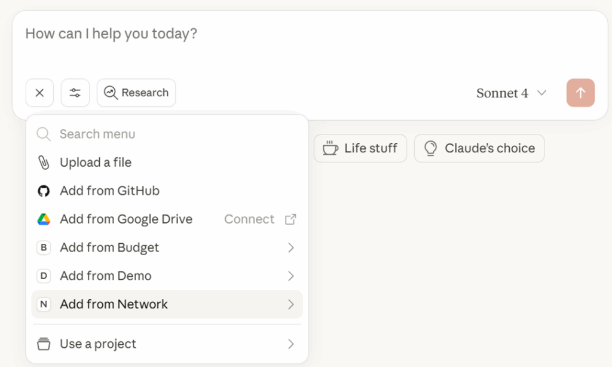The height and width of the screenshot is (367, 612).
Task: Click the Connect link for Google Drive
Action: point(249,219)
